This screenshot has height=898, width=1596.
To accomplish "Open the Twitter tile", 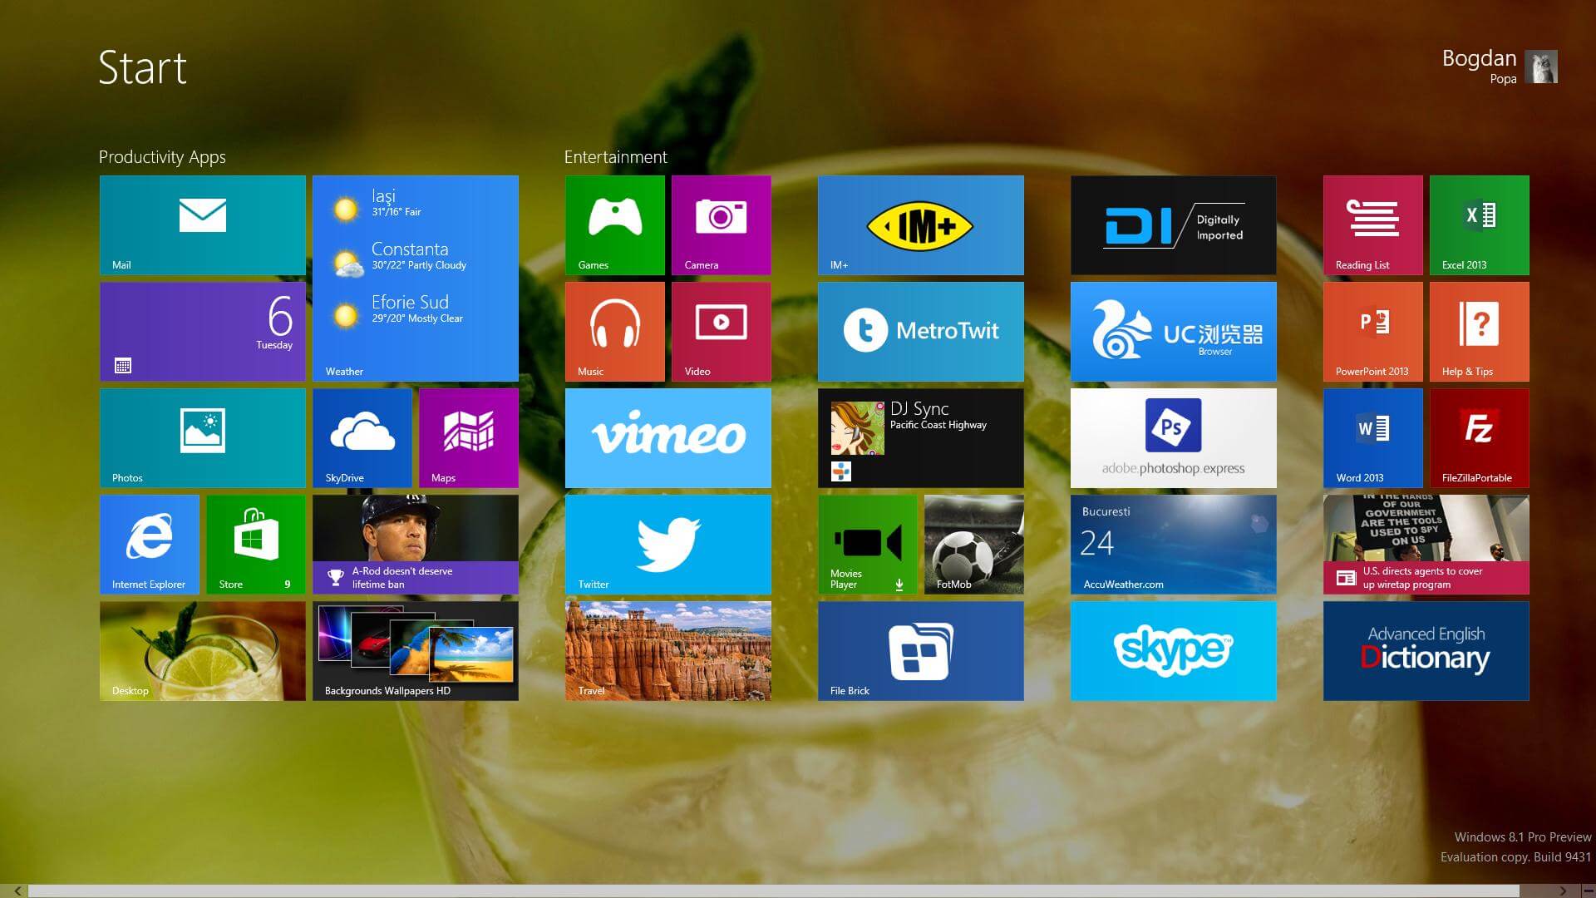I will (x=668, y=545).
